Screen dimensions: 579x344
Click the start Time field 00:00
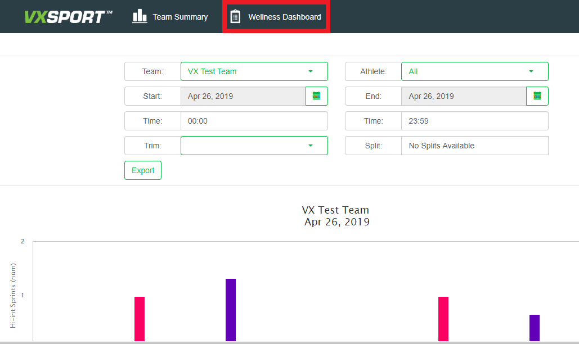254,121
